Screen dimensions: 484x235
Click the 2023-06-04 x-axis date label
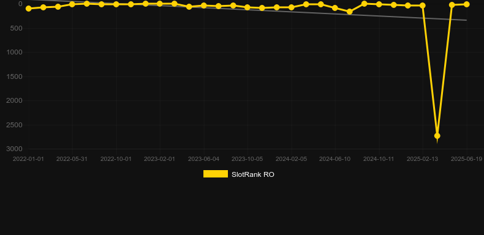tap(204, 159)
